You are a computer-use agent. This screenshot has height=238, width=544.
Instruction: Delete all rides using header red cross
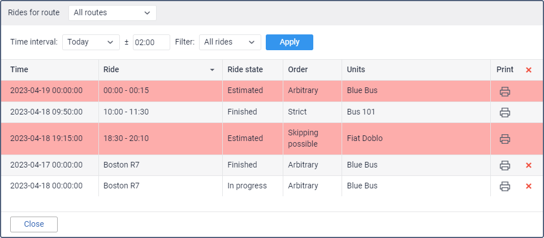(528, 70)
